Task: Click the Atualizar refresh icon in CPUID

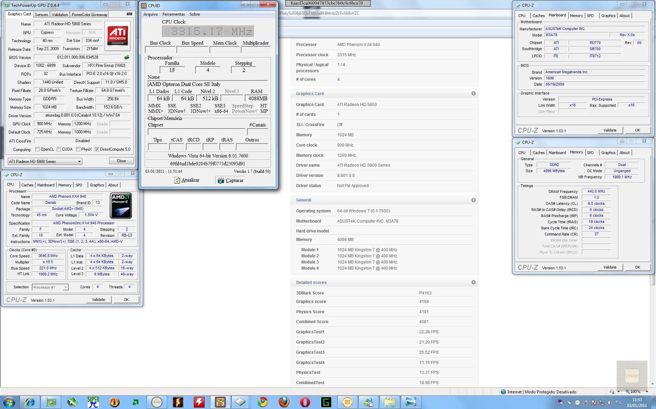Action: click(177, 180)
